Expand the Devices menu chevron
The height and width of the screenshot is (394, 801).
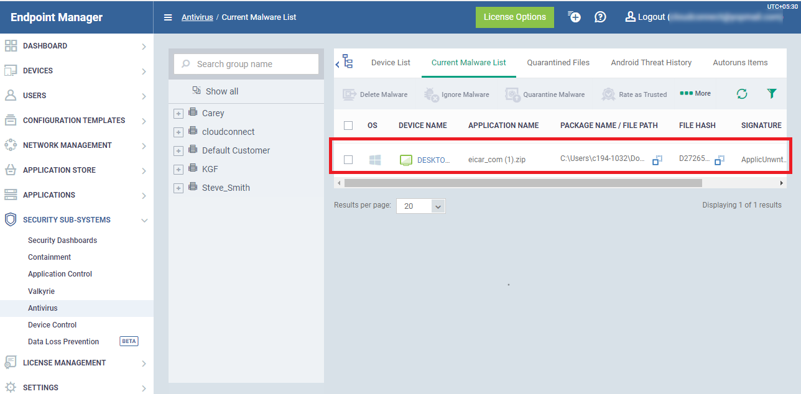(144, 71)
